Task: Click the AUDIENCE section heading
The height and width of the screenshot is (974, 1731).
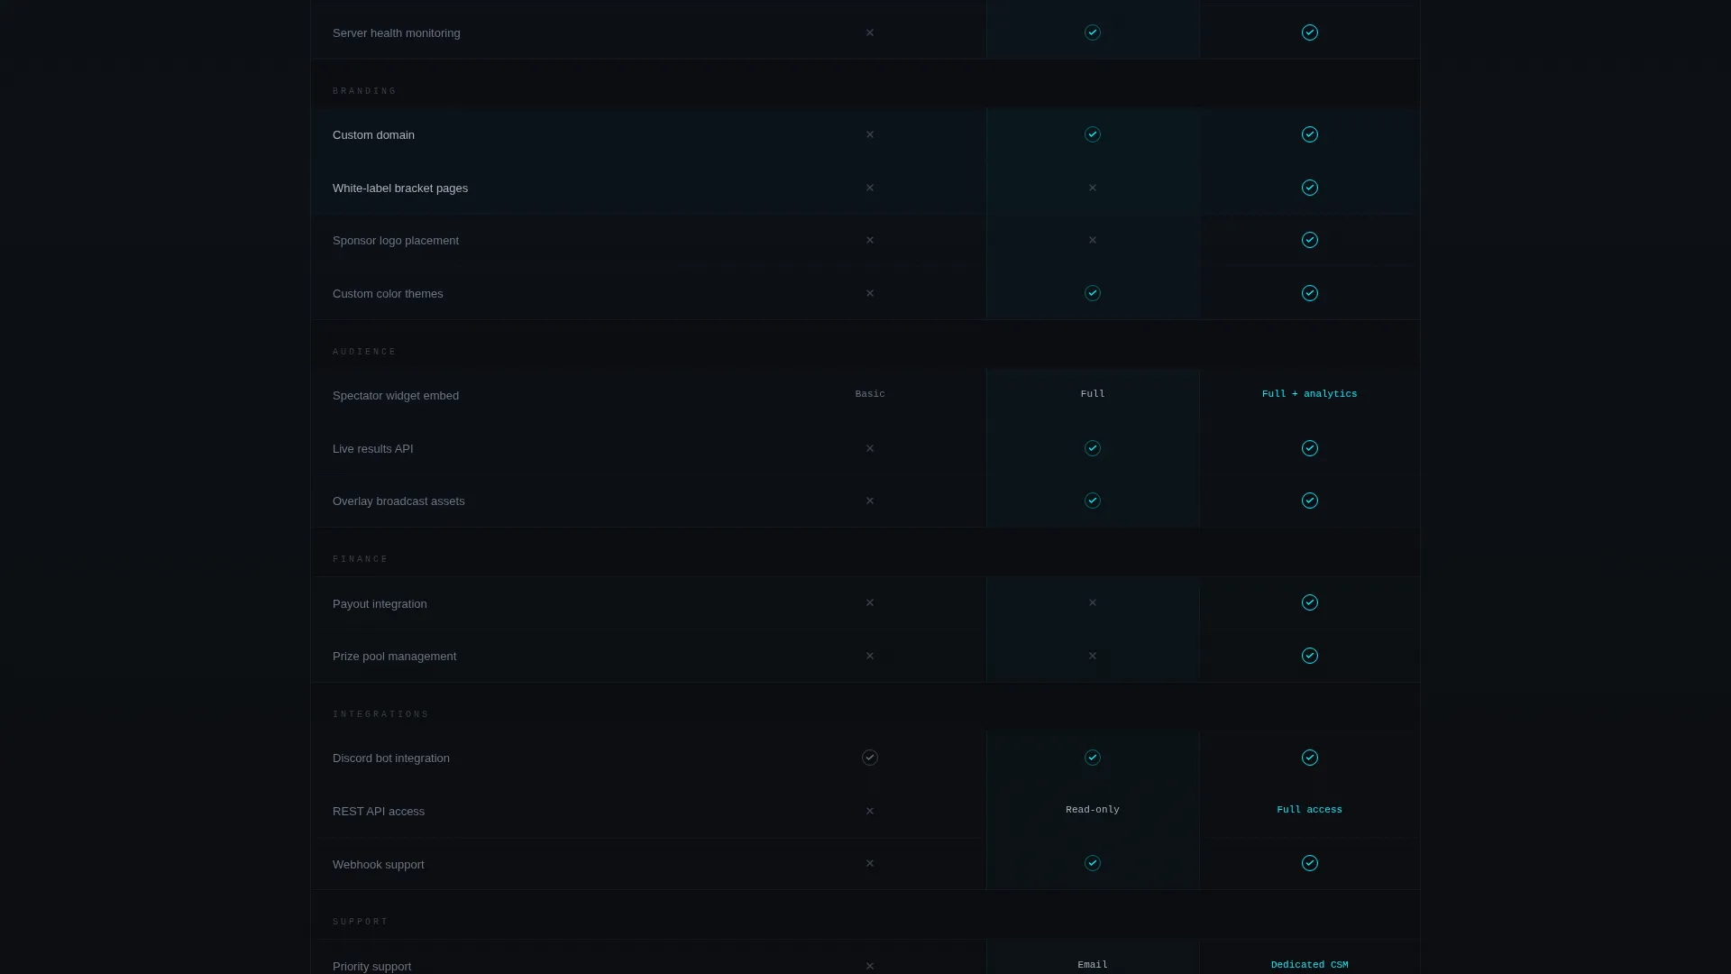Action: pyautogui.click(x=364, y=352)
